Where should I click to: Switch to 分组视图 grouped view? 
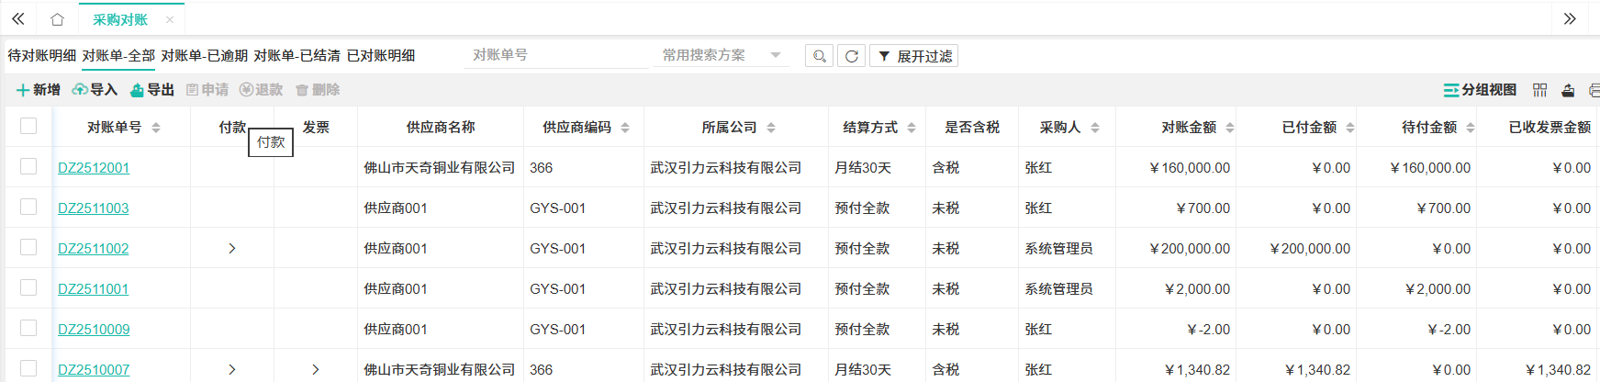point(1480,90)
